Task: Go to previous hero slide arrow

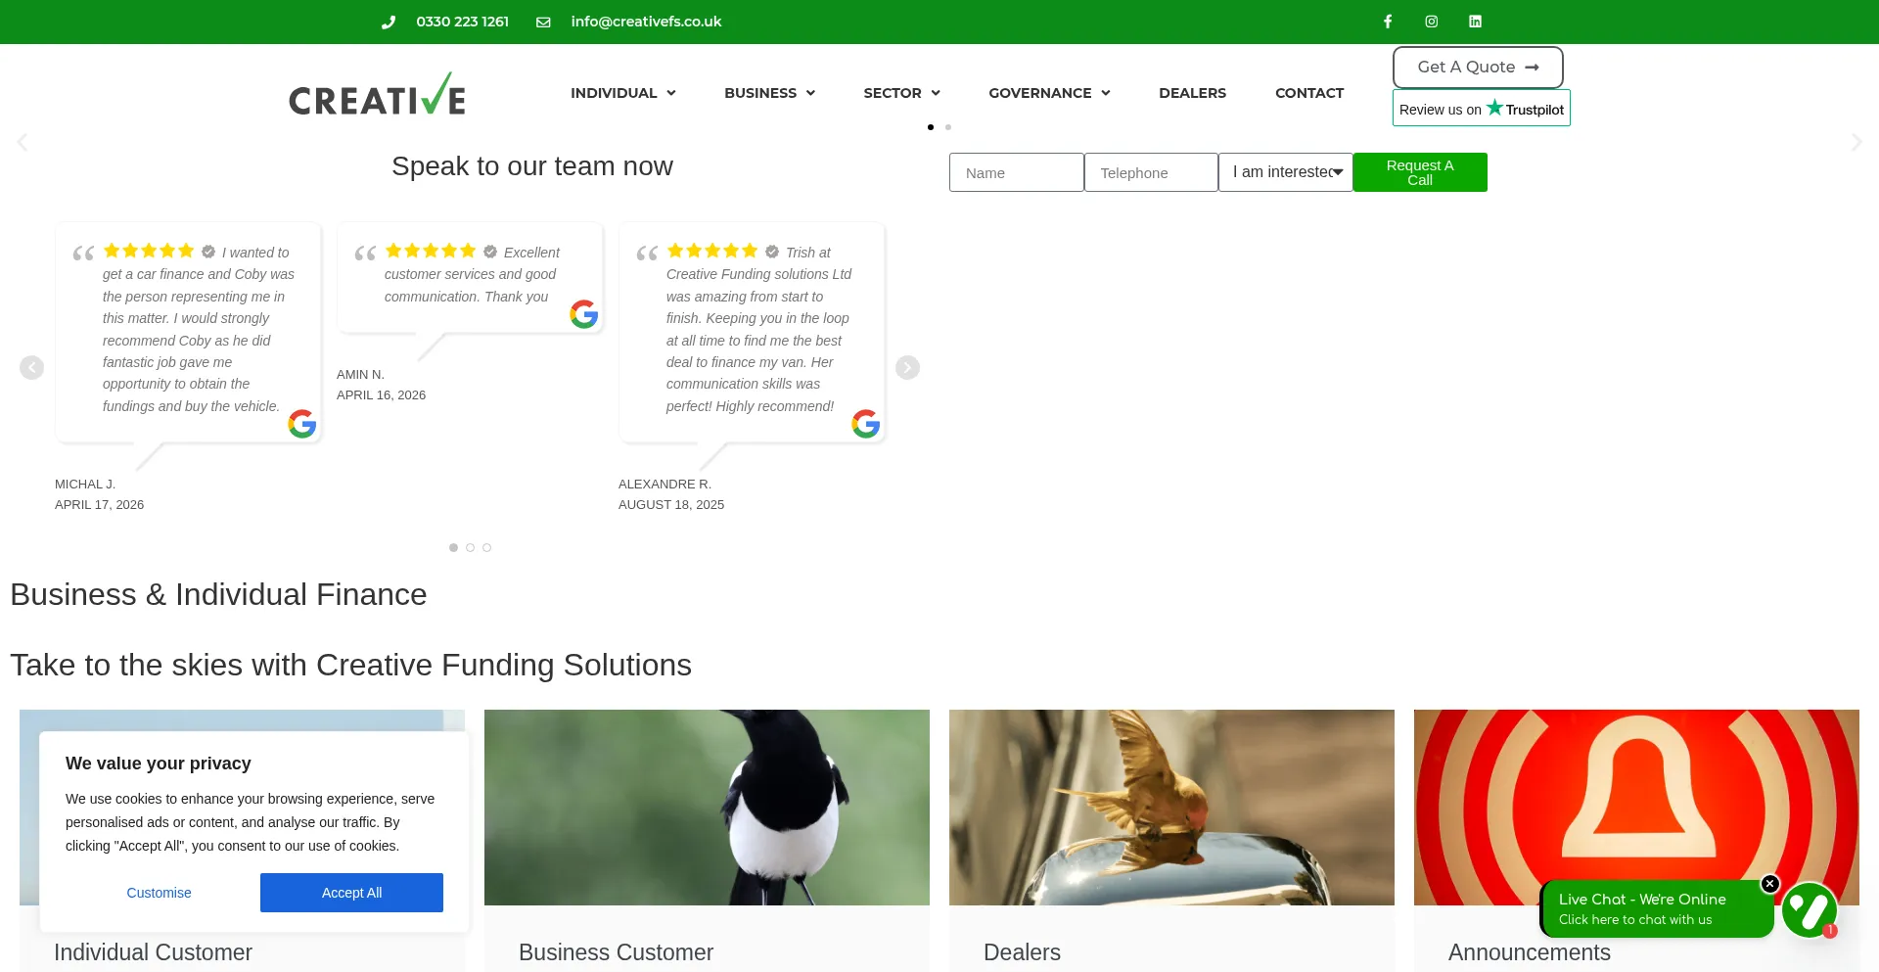Action: point(23,142)
